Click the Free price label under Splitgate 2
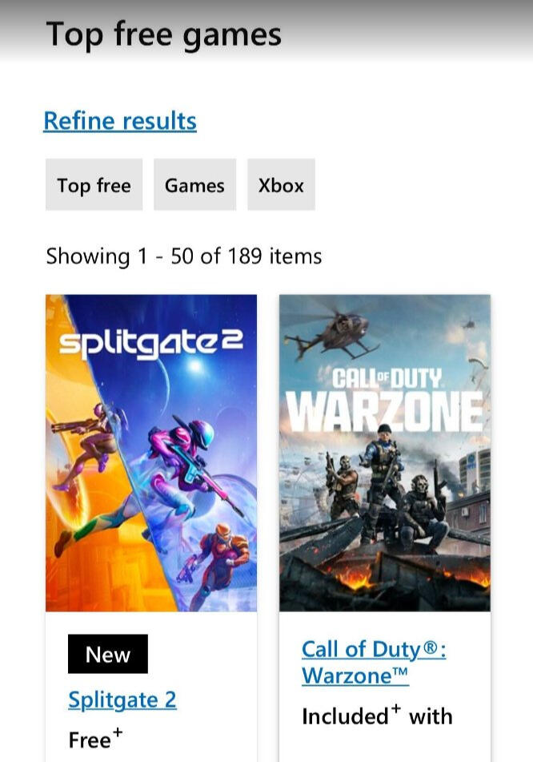Viewport: 533px width, 762px height. pyautogui.click(x=90, y=740)
